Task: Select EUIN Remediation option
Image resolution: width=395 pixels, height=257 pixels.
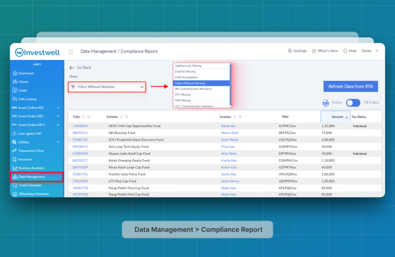Action: click(x=201, y=77)
